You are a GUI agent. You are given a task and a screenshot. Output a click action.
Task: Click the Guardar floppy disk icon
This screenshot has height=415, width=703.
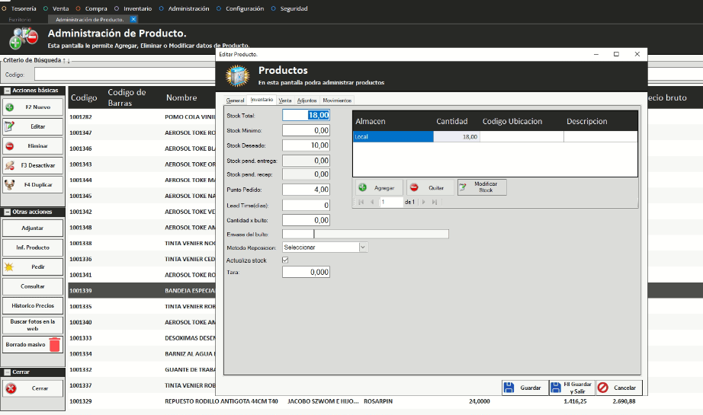(509, 388)
